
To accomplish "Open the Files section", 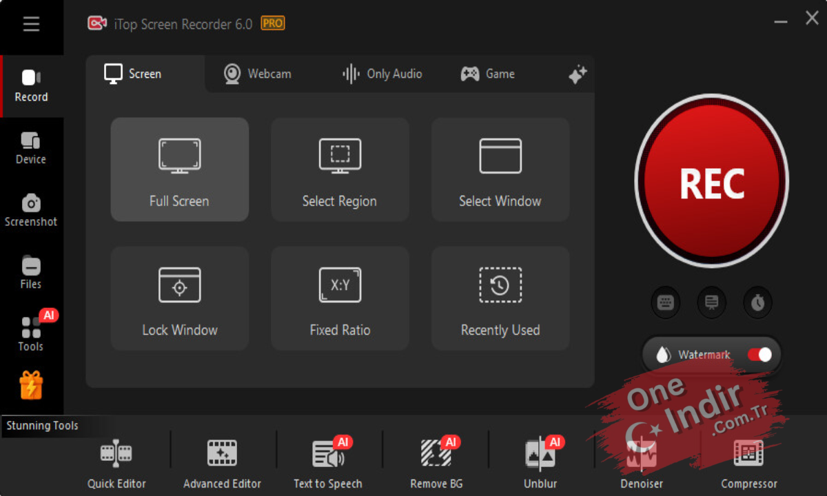I will [x=31, y=273].
